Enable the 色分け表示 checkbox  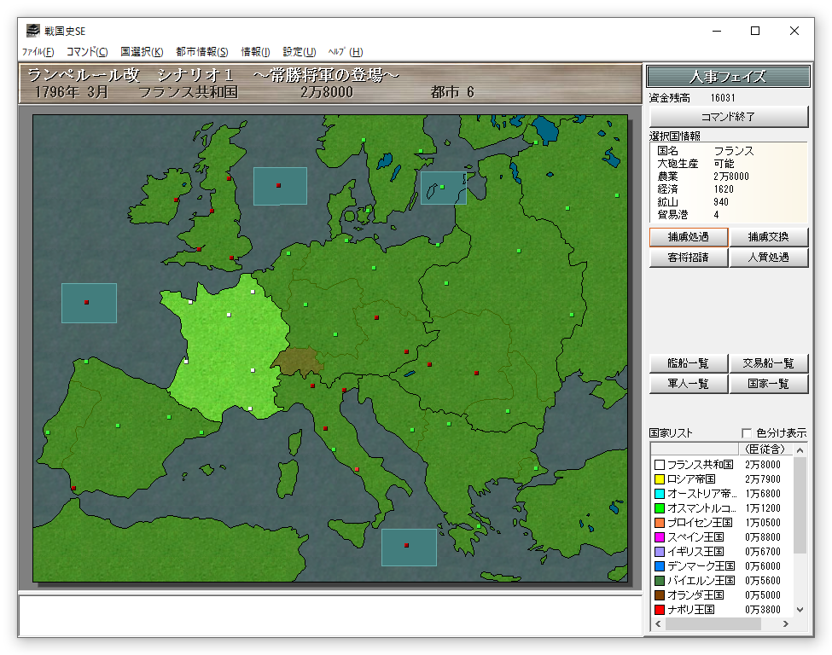point(748,433)
